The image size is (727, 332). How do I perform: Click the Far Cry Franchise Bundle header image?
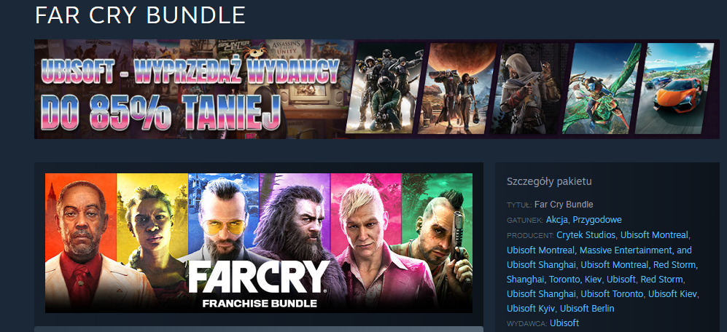[259, 243]
